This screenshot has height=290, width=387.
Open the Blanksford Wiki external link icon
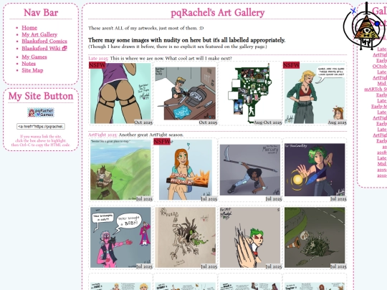coord(64,49)
